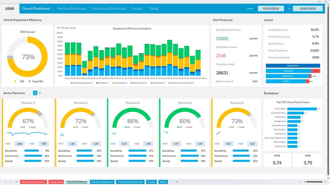Select the Available Time bar in Losses

[293, 66]
